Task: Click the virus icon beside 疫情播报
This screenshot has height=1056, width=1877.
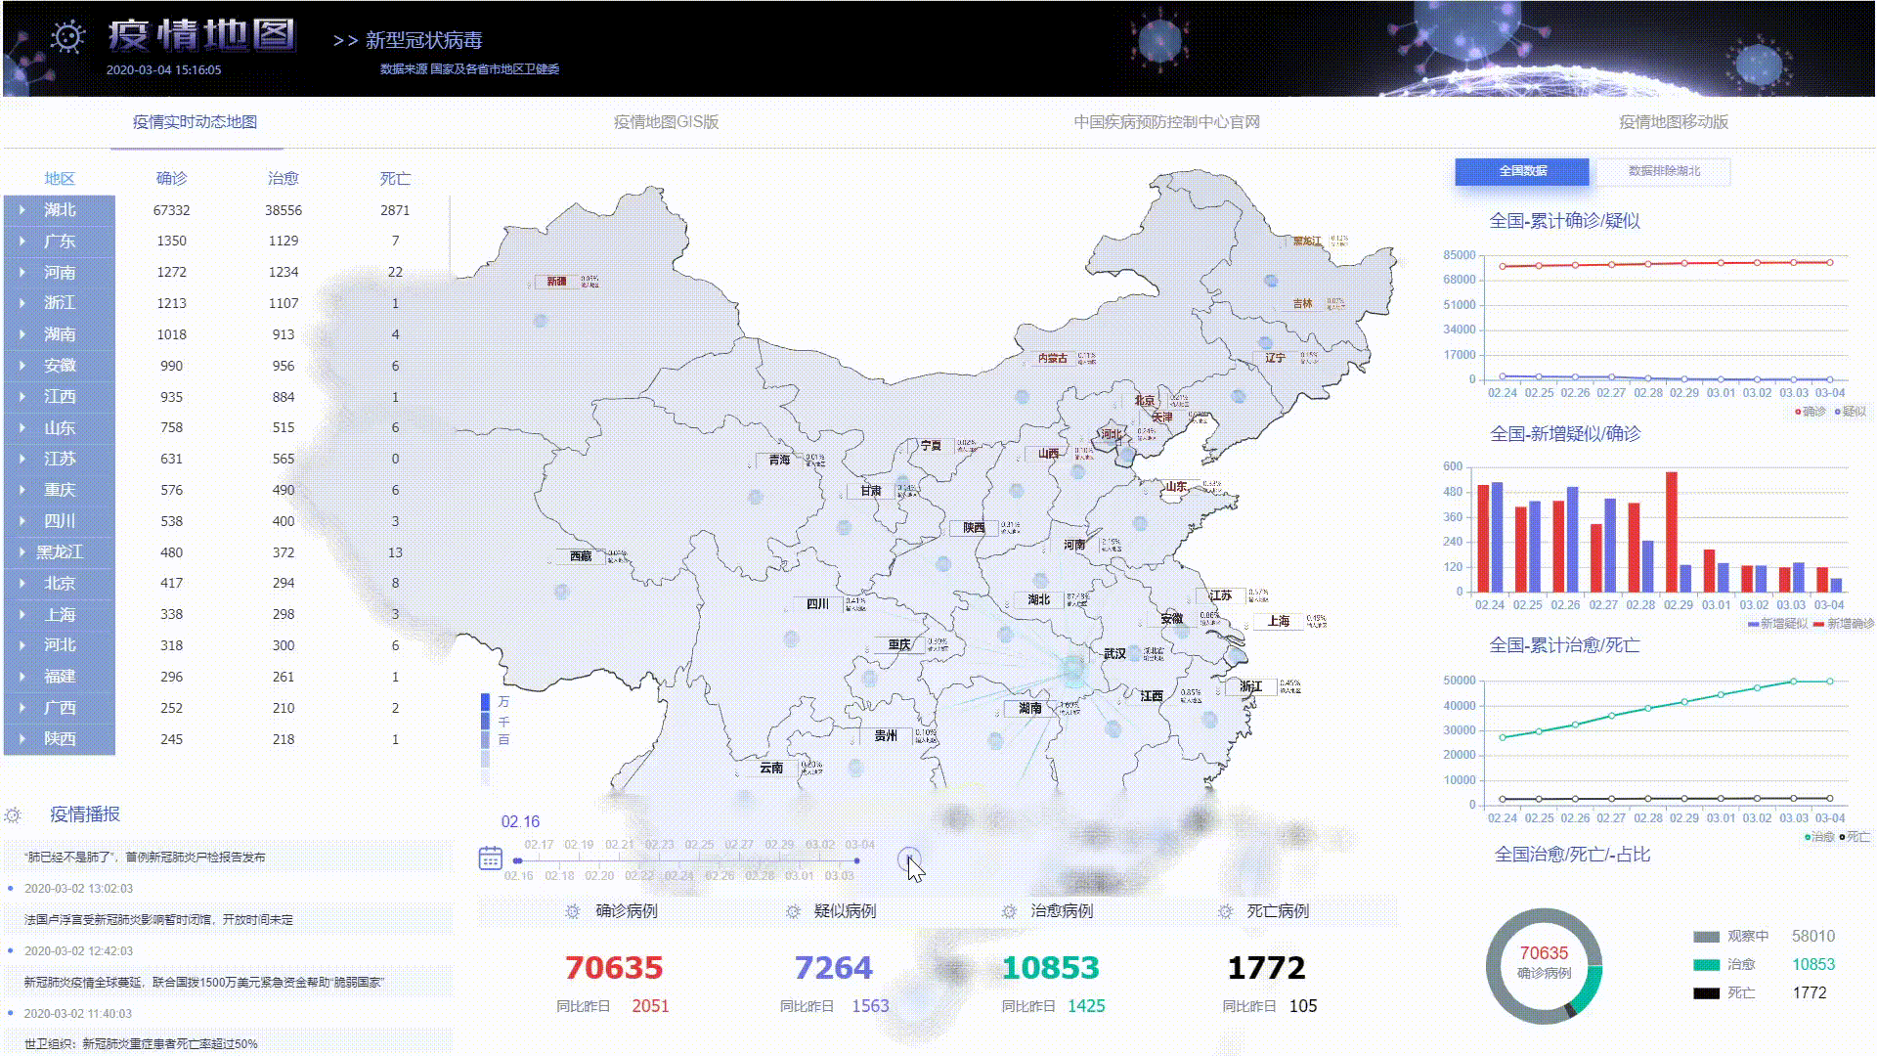Action: tap(13, 814)
